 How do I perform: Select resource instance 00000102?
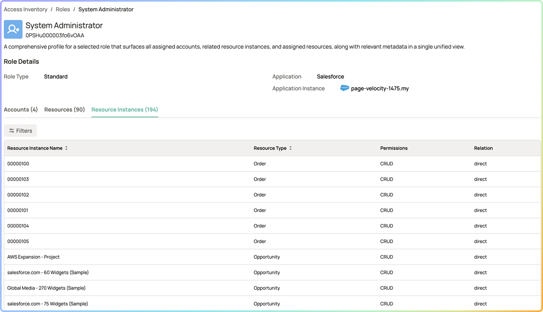[x=18, y=195]
